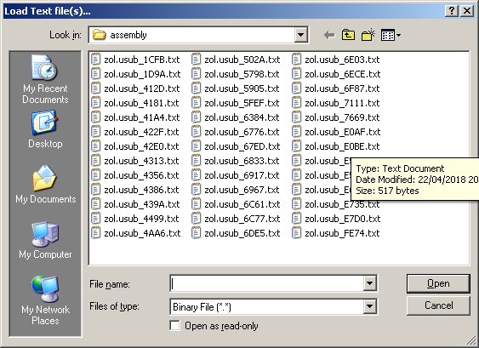Image resolution: width=479 pixels, height=348 pixels.
Task: Go up one folder level
Action: 348,35
